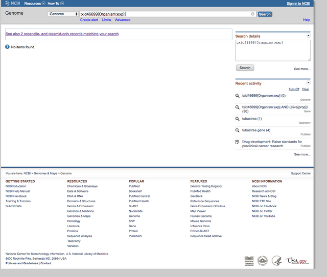
Task: Open Chemicals & Bioassays resource link
Action: click(82, 186)
